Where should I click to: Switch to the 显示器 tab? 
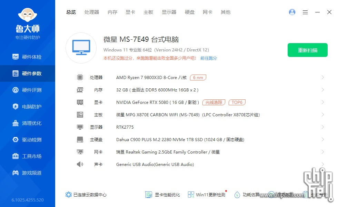(169, 12)
